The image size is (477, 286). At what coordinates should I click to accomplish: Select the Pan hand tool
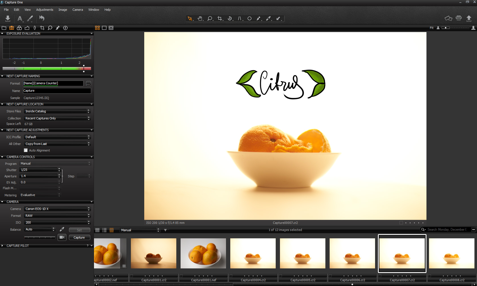point(200,18)
